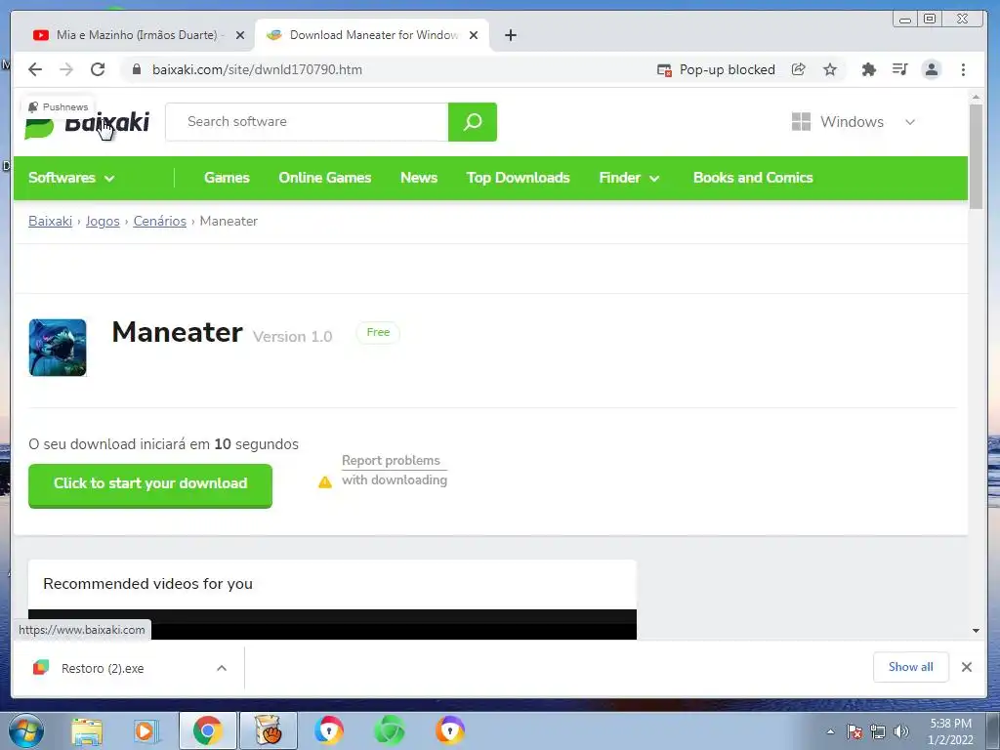This screenshot has height=750, width=1000.
Task: Show all downloads
Action: 910,667
